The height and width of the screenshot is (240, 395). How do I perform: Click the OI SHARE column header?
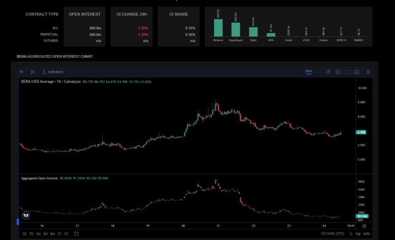(179, 14)
